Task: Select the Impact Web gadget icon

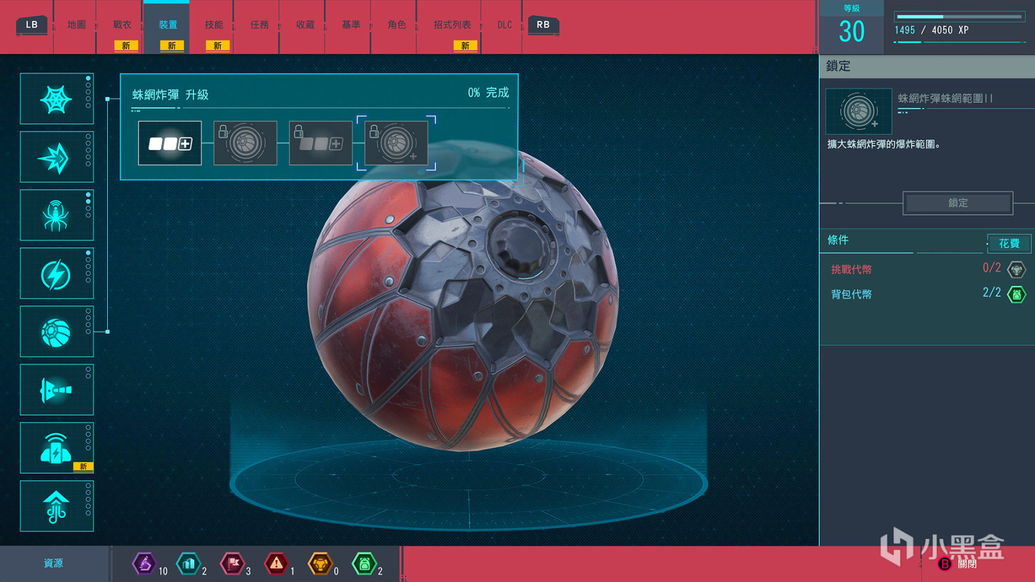Action: 57,157
